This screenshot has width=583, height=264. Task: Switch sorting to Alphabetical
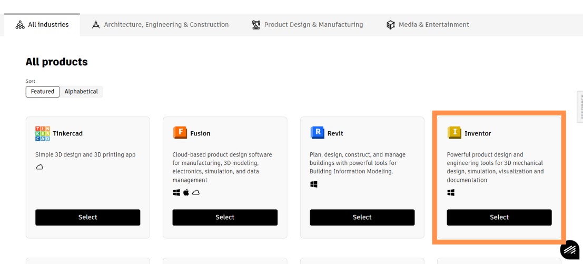pyautogui.click(x=81, y=92)
